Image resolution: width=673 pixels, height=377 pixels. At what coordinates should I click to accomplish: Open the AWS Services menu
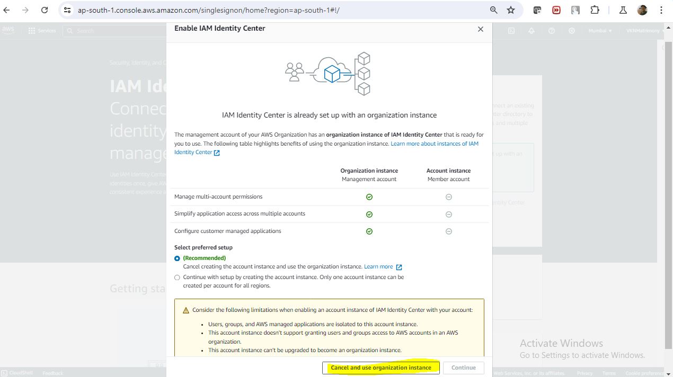[42, 31]
